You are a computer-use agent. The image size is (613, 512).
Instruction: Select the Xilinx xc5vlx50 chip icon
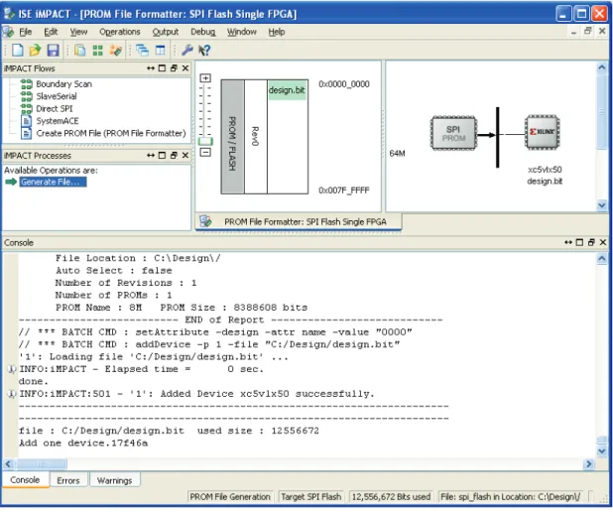(x=542, y=132)
